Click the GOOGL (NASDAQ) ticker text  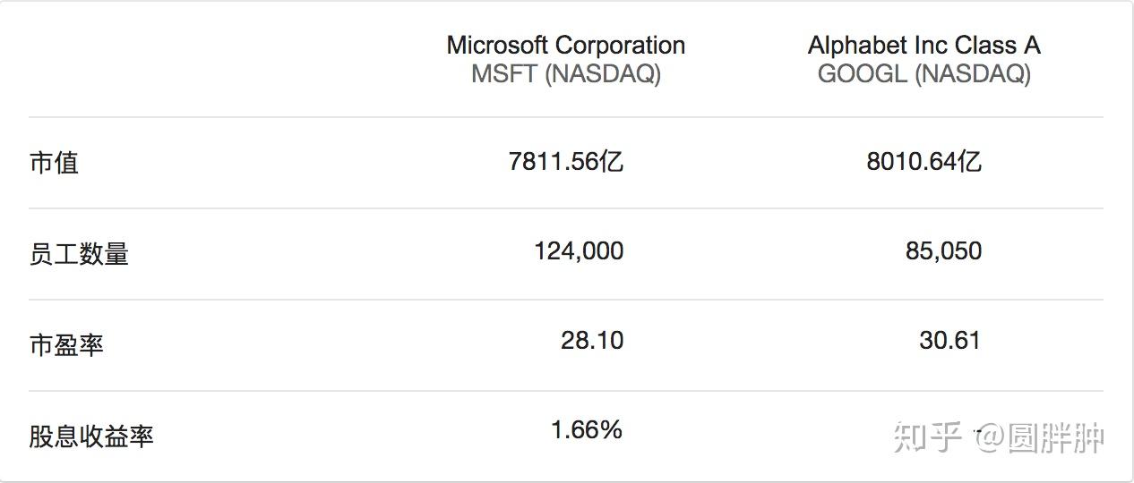point(924,73)
